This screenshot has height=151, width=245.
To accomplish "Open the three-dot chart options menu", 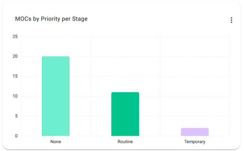I will (x=231, y=20).
